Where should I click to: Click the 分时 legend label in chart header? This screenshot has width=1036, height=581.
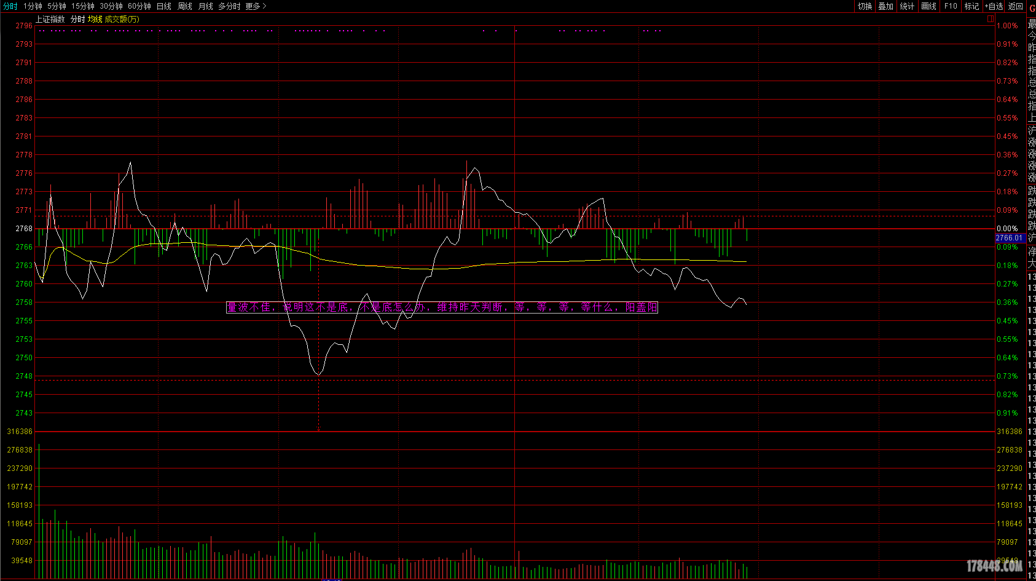tap(78, 19)
